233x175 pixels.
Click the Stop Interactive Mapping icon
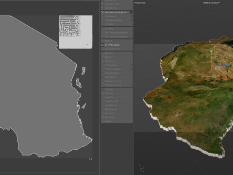tap(102, 36)
